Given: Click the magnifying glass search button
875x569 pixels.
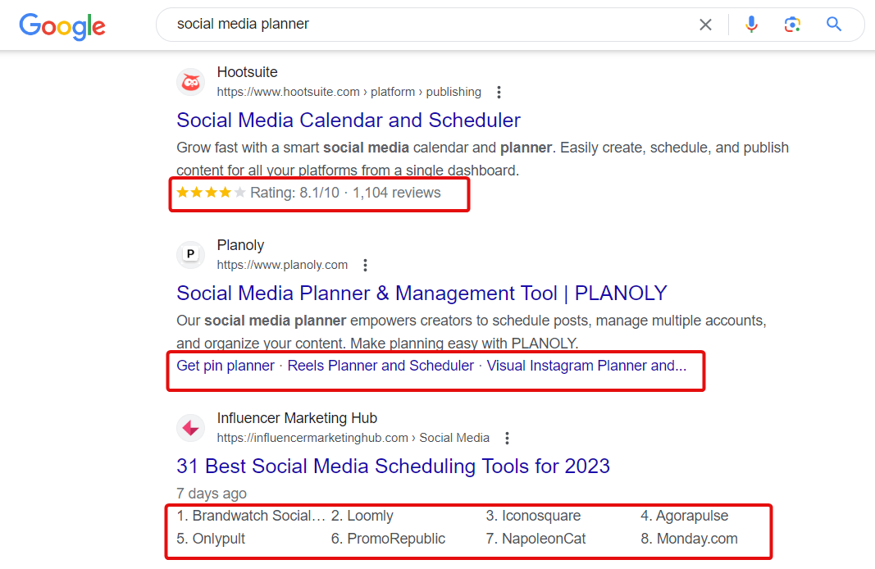Looking at the screenshot, I should click(834, 24).
